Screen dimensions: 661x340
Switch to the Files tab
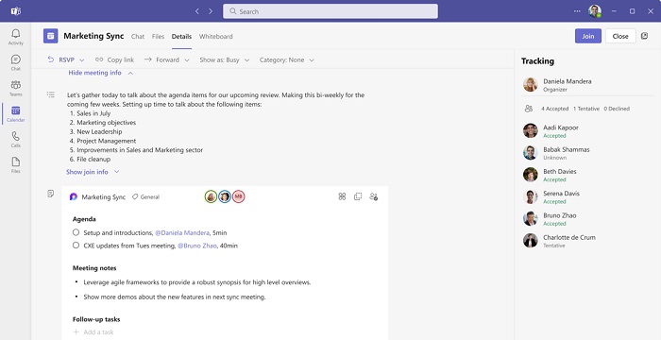(x=158, y=36)
